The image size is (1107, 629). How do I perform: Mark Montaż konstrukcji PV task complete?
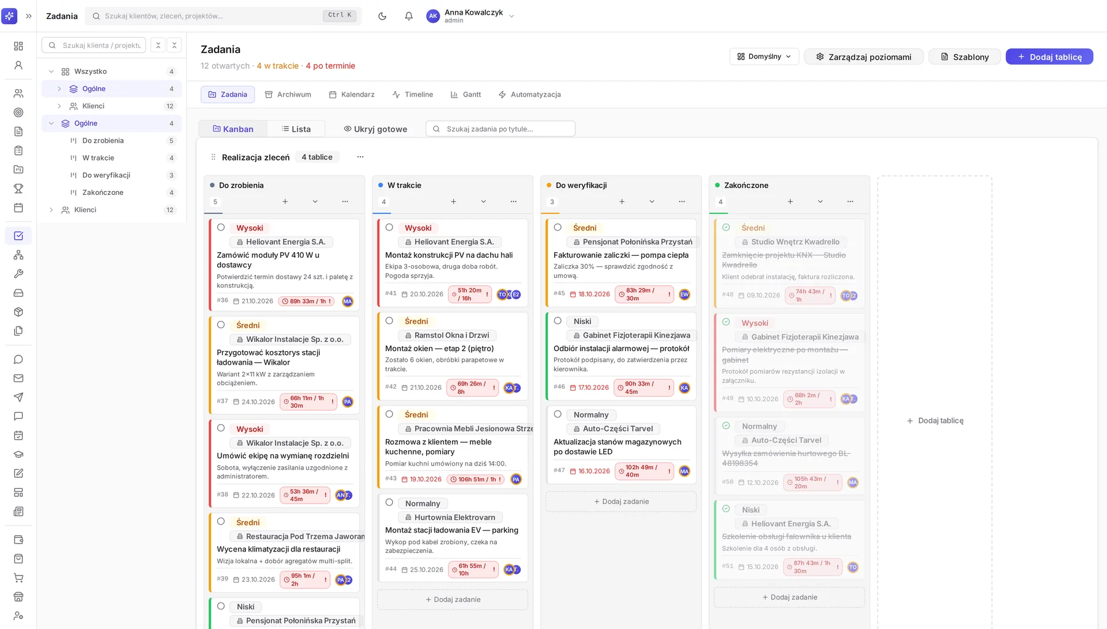click(x=389, y=227)
